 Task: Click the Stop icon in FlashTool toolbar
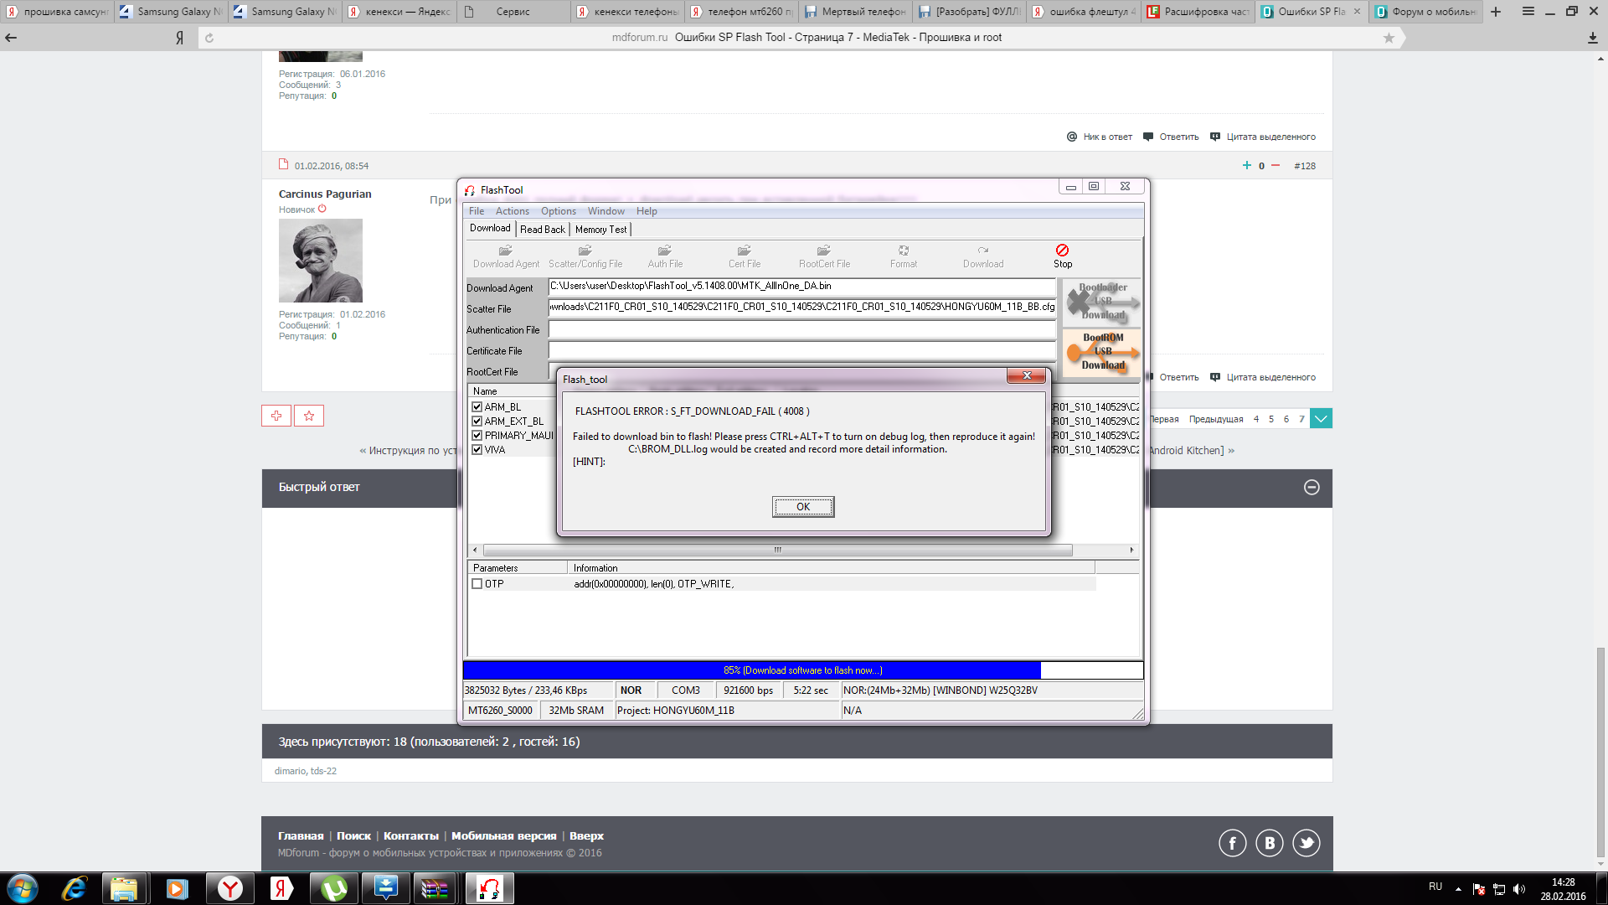[1062, 251]
